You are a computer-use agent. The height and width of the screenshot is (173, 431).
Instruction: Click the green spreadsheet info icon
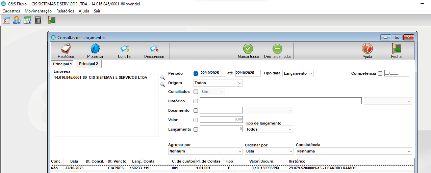pos(27,21)
